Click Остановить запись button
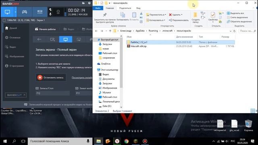Viewport: 258px width, 145px height. click(51, 77)
